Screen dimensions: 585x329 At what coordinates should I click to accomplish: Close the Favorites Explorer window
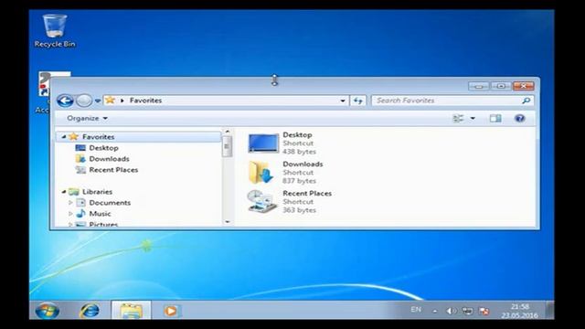click(524, 86)
